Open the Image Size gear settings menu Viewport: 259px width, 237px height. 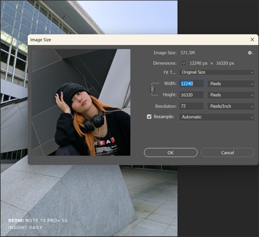pos(250,53)
